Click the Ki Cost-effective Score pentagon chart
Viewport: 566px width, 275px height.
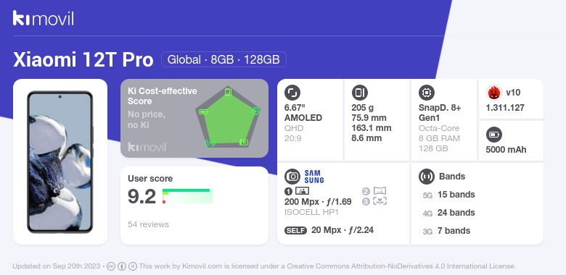click(x=228, y=117)
